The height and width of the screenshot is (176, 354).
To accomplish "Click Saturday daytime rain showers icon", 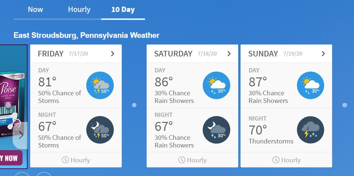I will 216,85.
